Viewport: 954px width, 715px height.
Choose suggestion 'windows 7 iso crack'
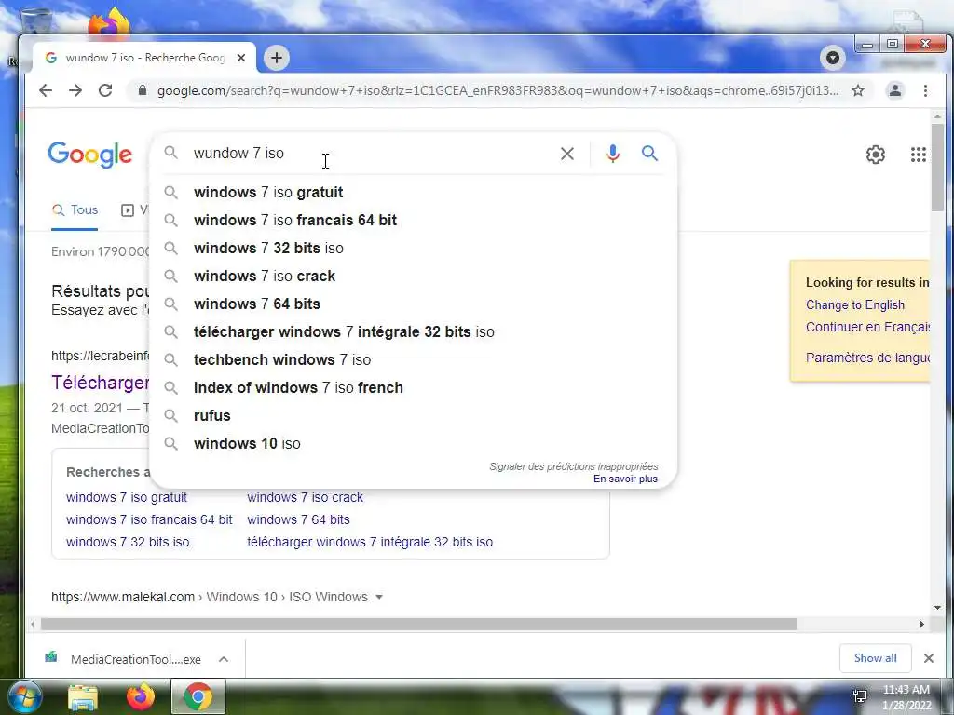(x=413, y=276)
